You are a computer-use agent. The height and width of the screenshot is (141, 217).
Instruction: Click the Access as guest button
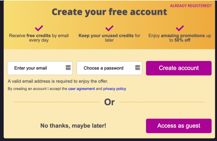pyautogui.click(x=179, y=126)
